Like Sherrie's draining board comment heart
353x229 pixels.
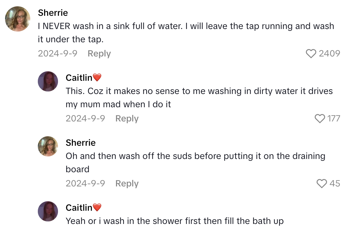click(322, 184)
